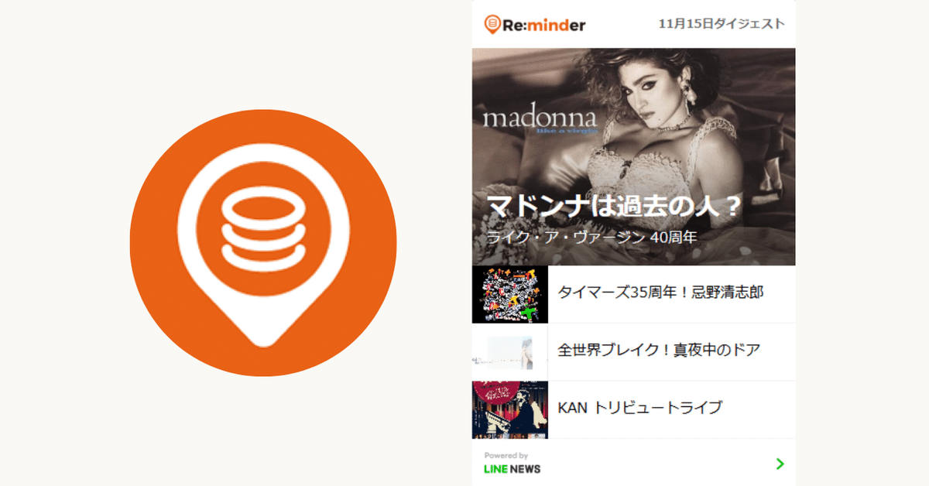Image resolution: width=929 pixels, height=486 pixels.
Task: Click the 真夜中のドア light album thumbnail
Action: [510, 352]
